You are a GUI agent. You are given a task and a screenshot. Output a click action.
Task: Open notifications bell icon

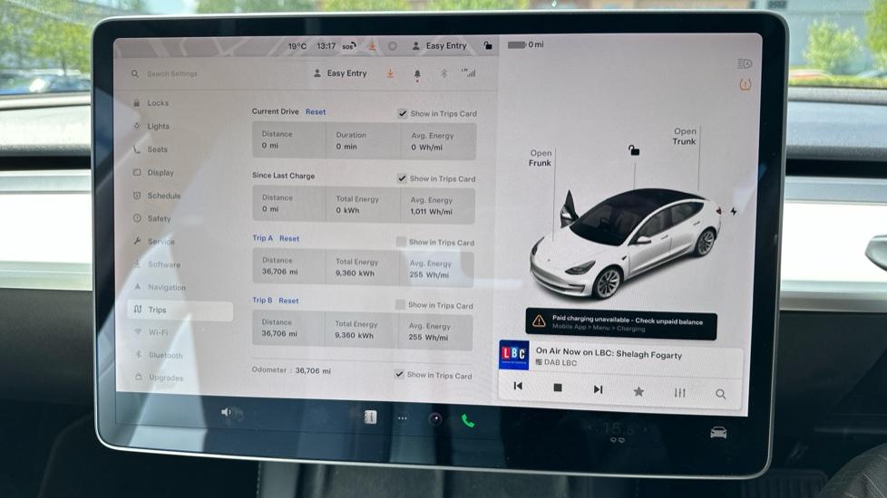pyautogui.click(x=417, y=74)
